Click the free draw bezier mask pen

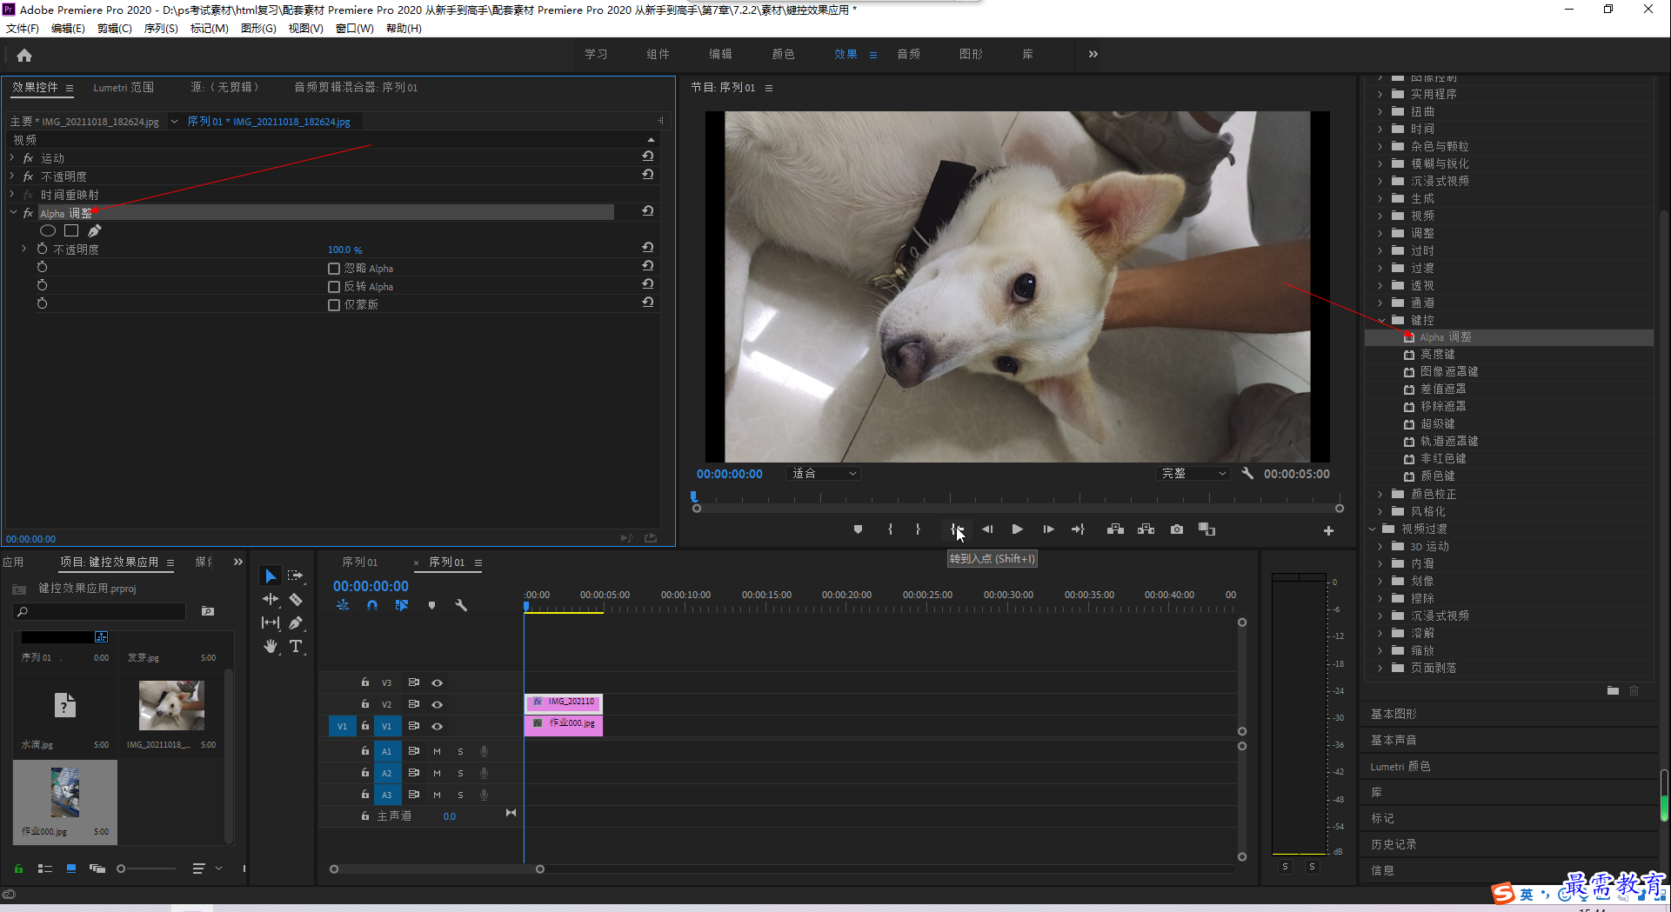[x=95, y=231]
